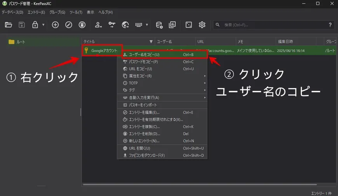Choose エントリーを編集 from context menu
Screen dimensions: 338x196
pyautogui.click(x=162, y=112)
